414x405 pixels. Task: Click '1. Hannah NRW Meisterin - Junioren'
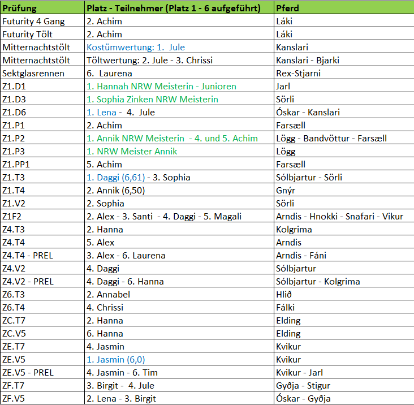(179, 85)
